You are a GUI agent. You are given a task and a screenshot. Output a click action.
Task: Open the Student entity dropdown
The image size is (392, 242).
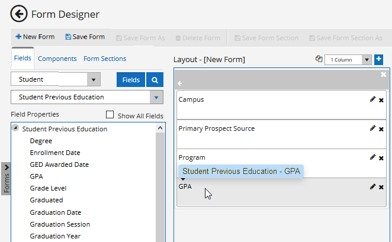coord(94,80)
